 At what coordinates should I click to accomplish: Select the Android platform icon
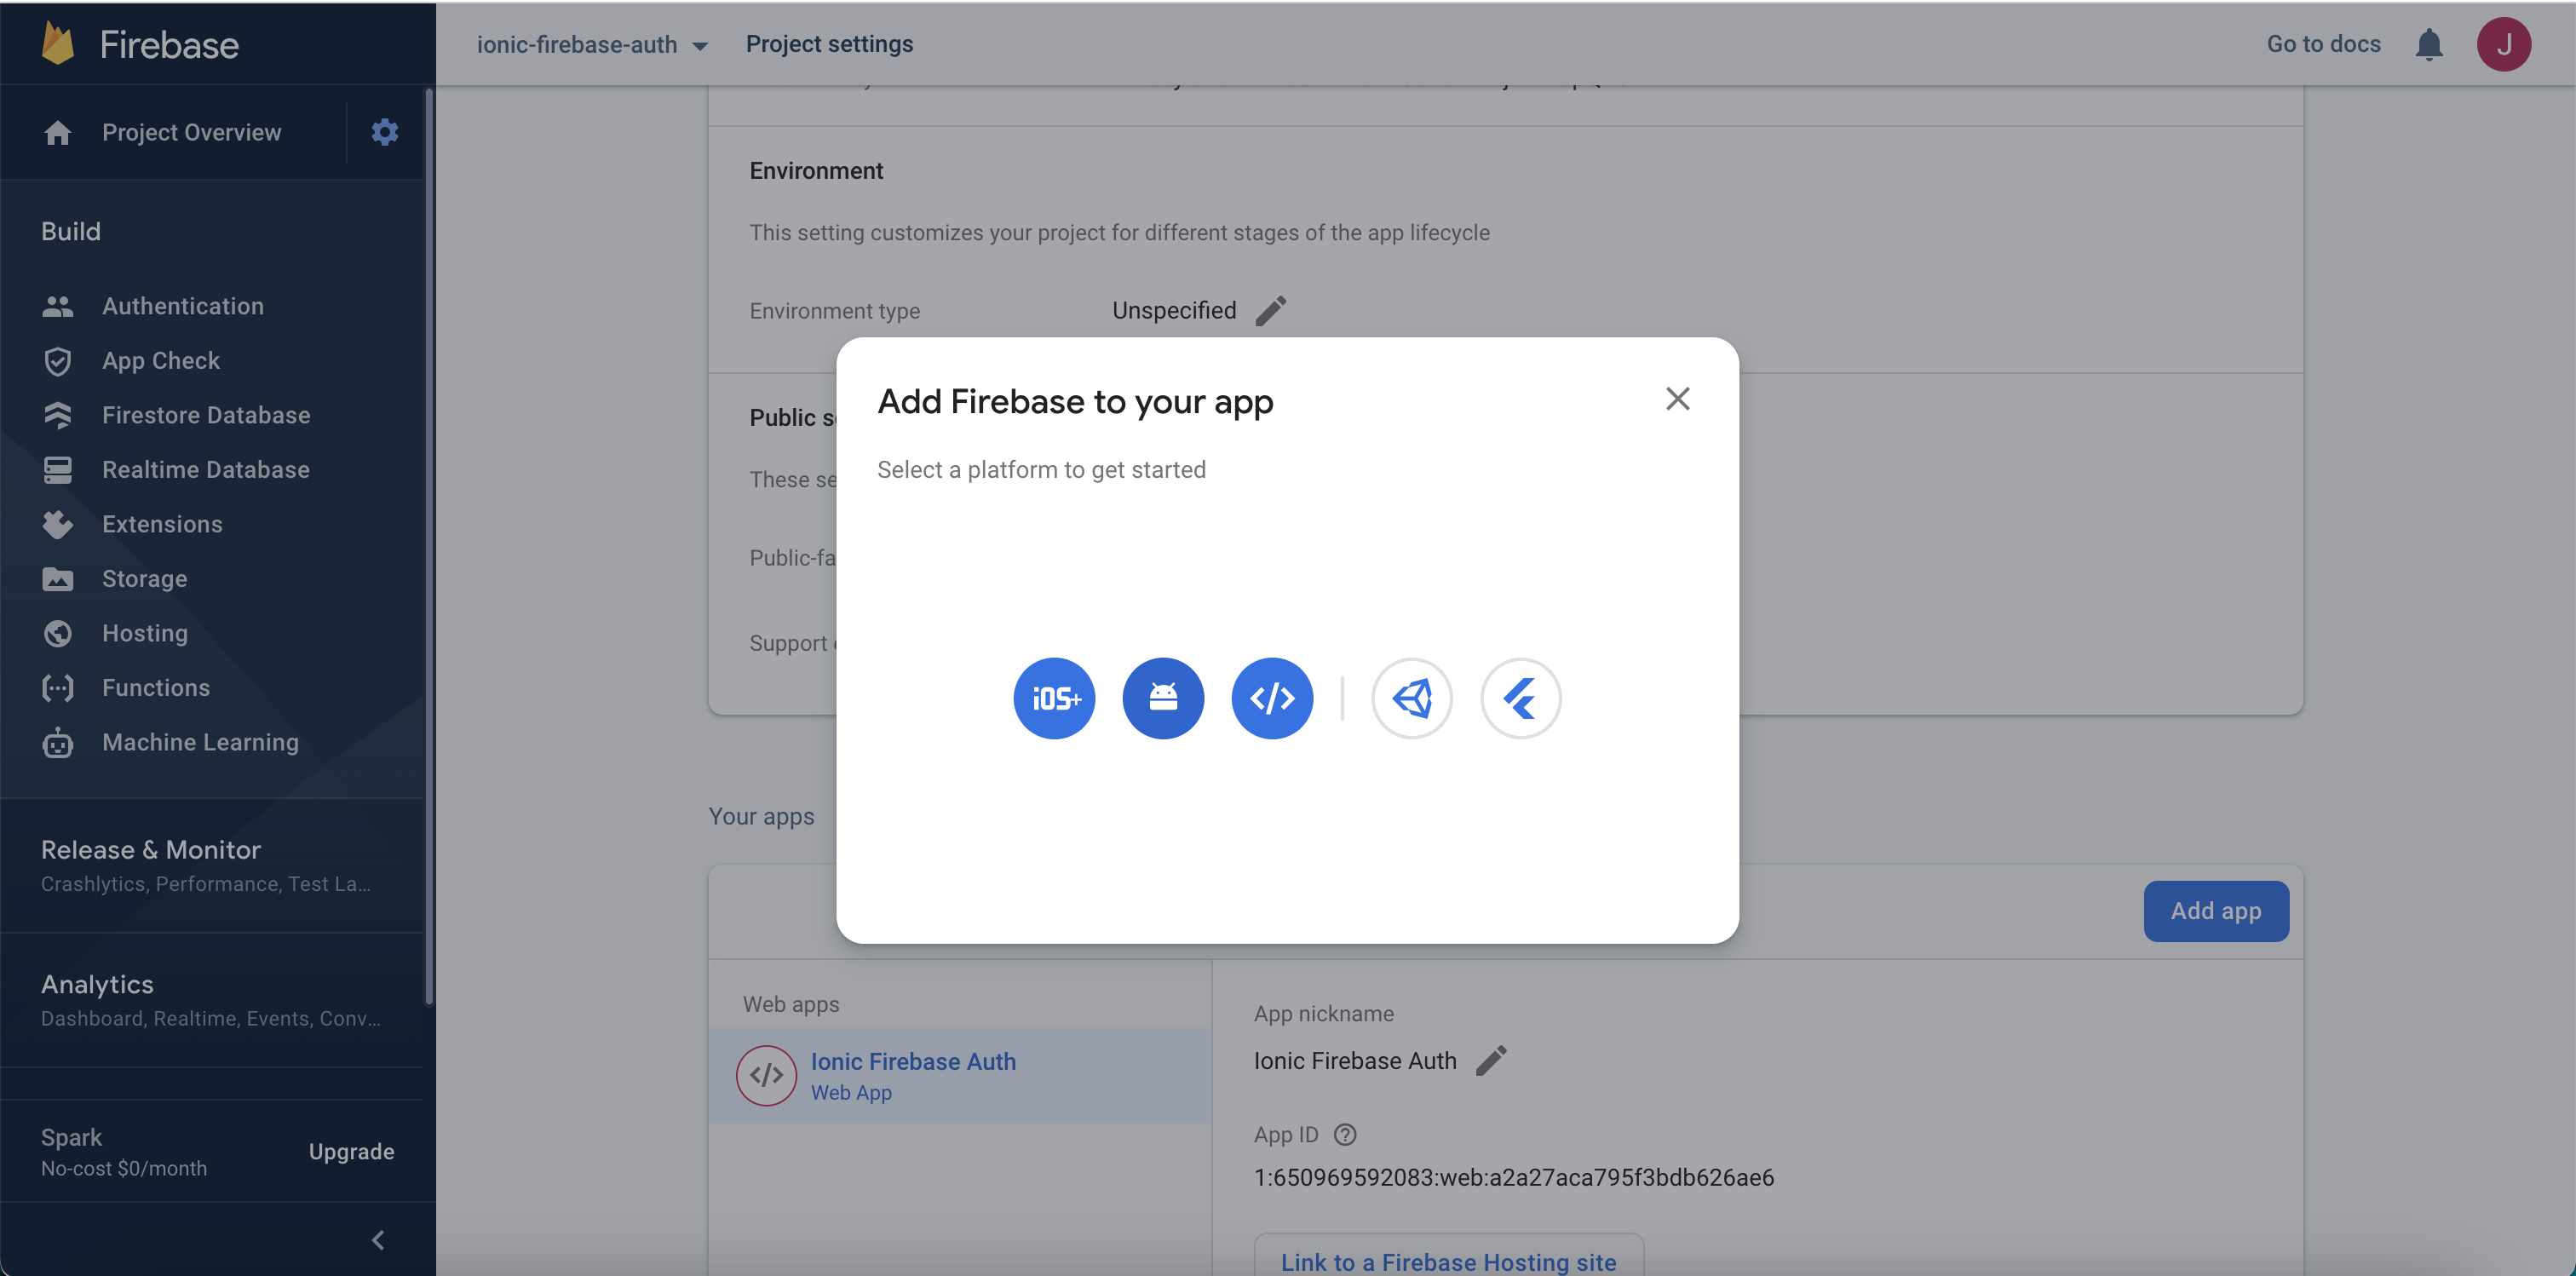point(1163,698)
